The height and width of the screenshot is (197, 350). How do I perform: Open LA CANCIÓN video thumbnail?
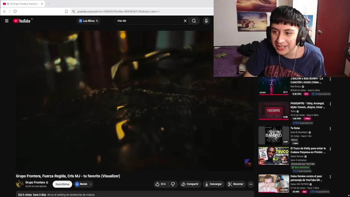point(274,86)
